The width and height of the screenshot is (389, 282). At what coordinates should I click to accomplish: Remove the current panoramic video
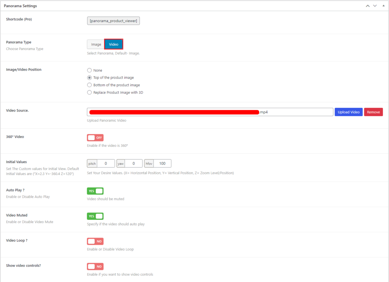pyautogui.click(x=374, y=112)
